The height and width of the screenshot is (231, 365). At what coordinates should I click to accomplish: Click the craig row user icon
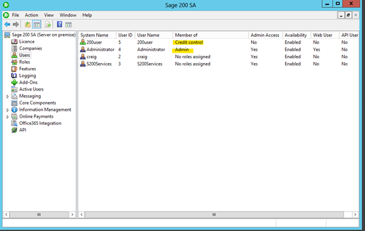82,56
